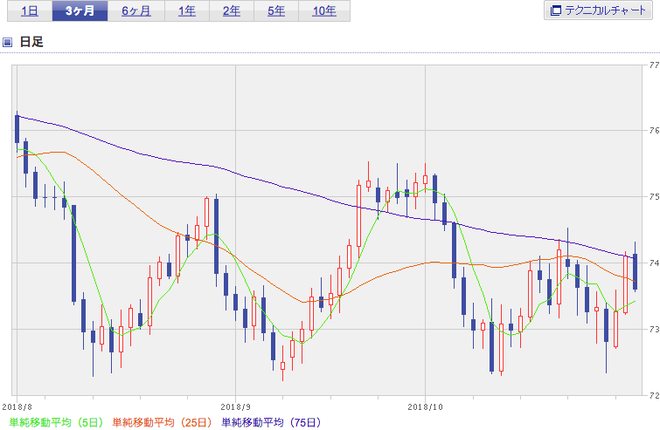Click the 単純移動平均（5日）legend label
The height and width of the screenshot is (430, 660).
[x=57, y=422]
